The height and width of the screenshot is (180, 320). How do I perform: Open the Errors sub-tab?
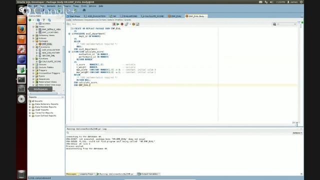pos(103,20)
